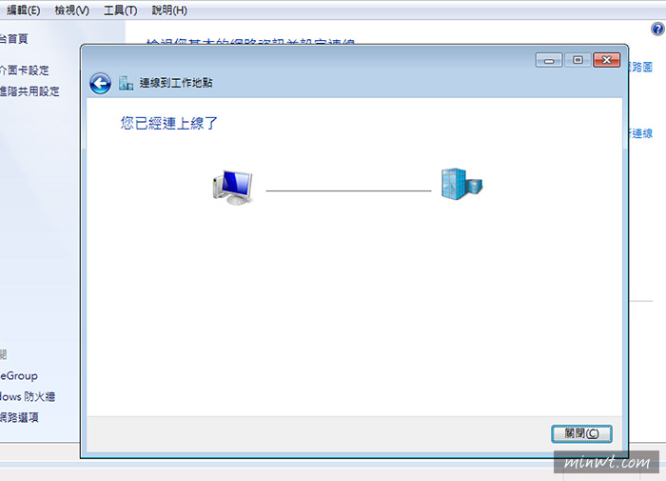
Task: Click the connection line between the icons
Action: coord(348,190)
